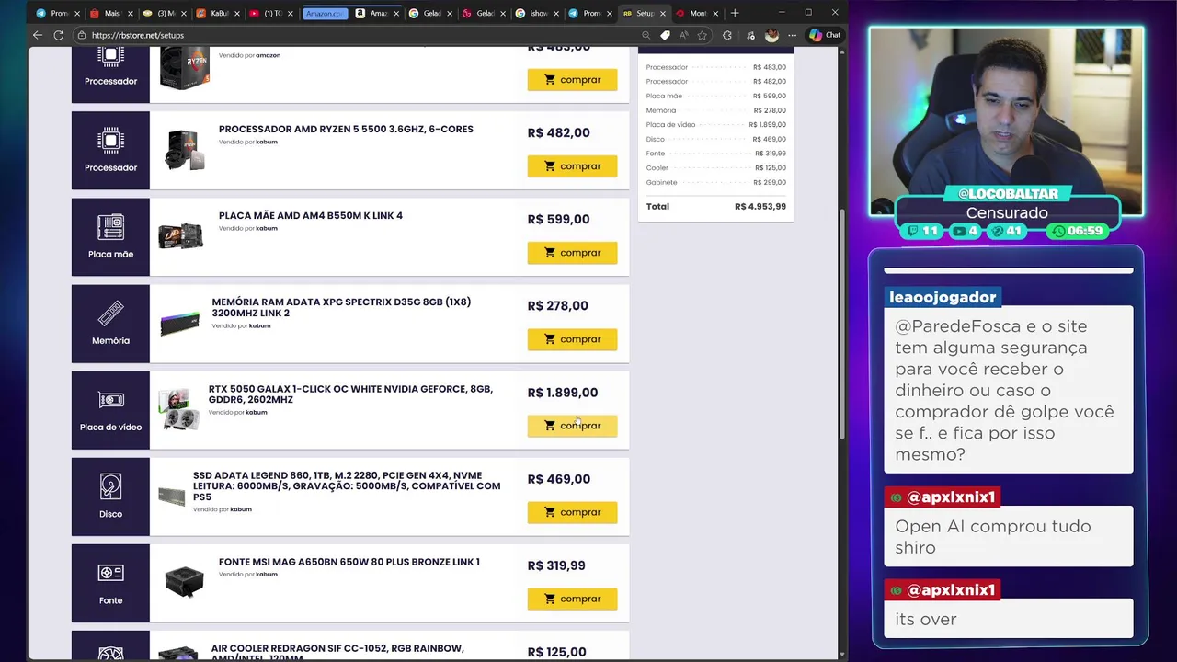Viewport: 1177px width, 662px height.
Task: Click comprar for the RTX 5050 Galax card
Action: pos(572,426)
